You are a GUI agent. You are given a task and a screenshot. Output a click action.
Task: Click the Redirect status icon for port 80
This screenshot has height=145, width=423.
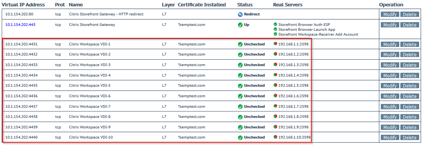click(x=240, y=14)
